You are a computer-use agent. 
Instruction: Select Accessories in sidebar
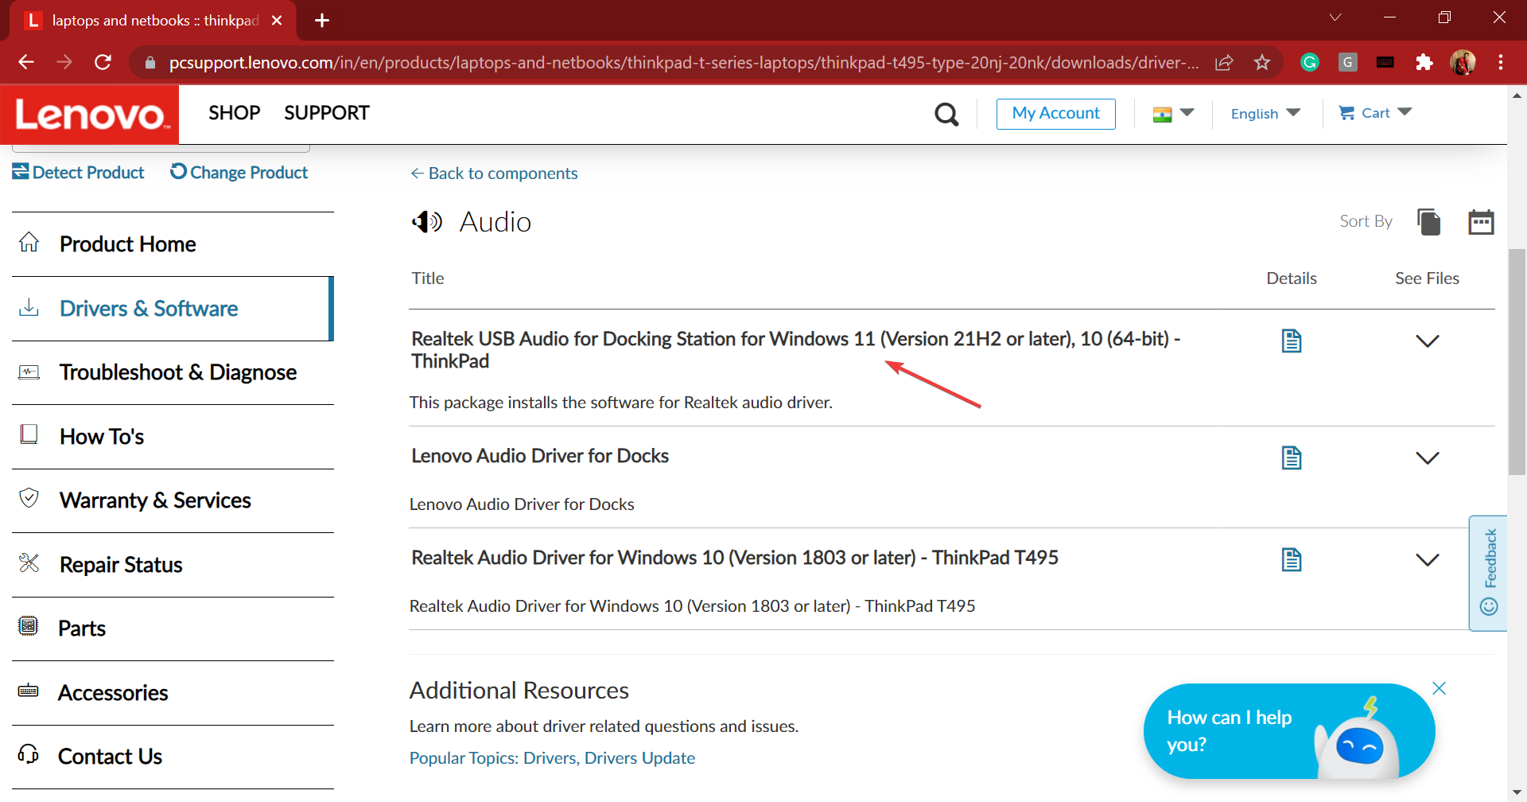coord(173,693)
